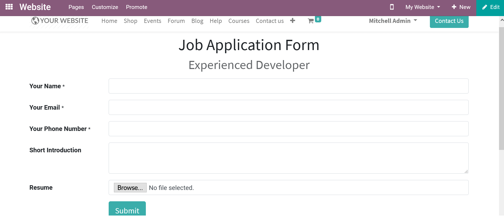This screenshot has width=504, height=220.
Task: Open the Promote menu
Action: [x=136, y=7]
